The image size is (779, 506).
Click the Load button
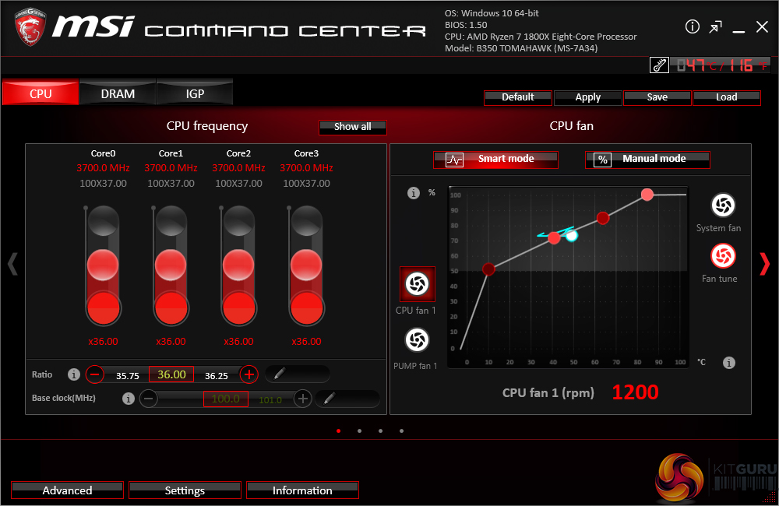tap(726, 97)
